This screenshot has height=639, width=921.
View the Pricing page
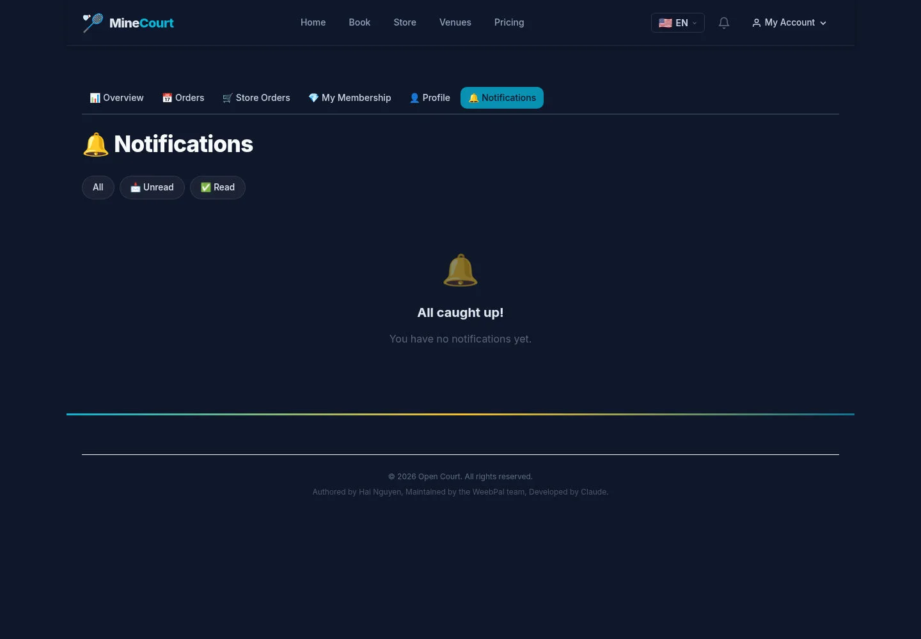(509, 22)
